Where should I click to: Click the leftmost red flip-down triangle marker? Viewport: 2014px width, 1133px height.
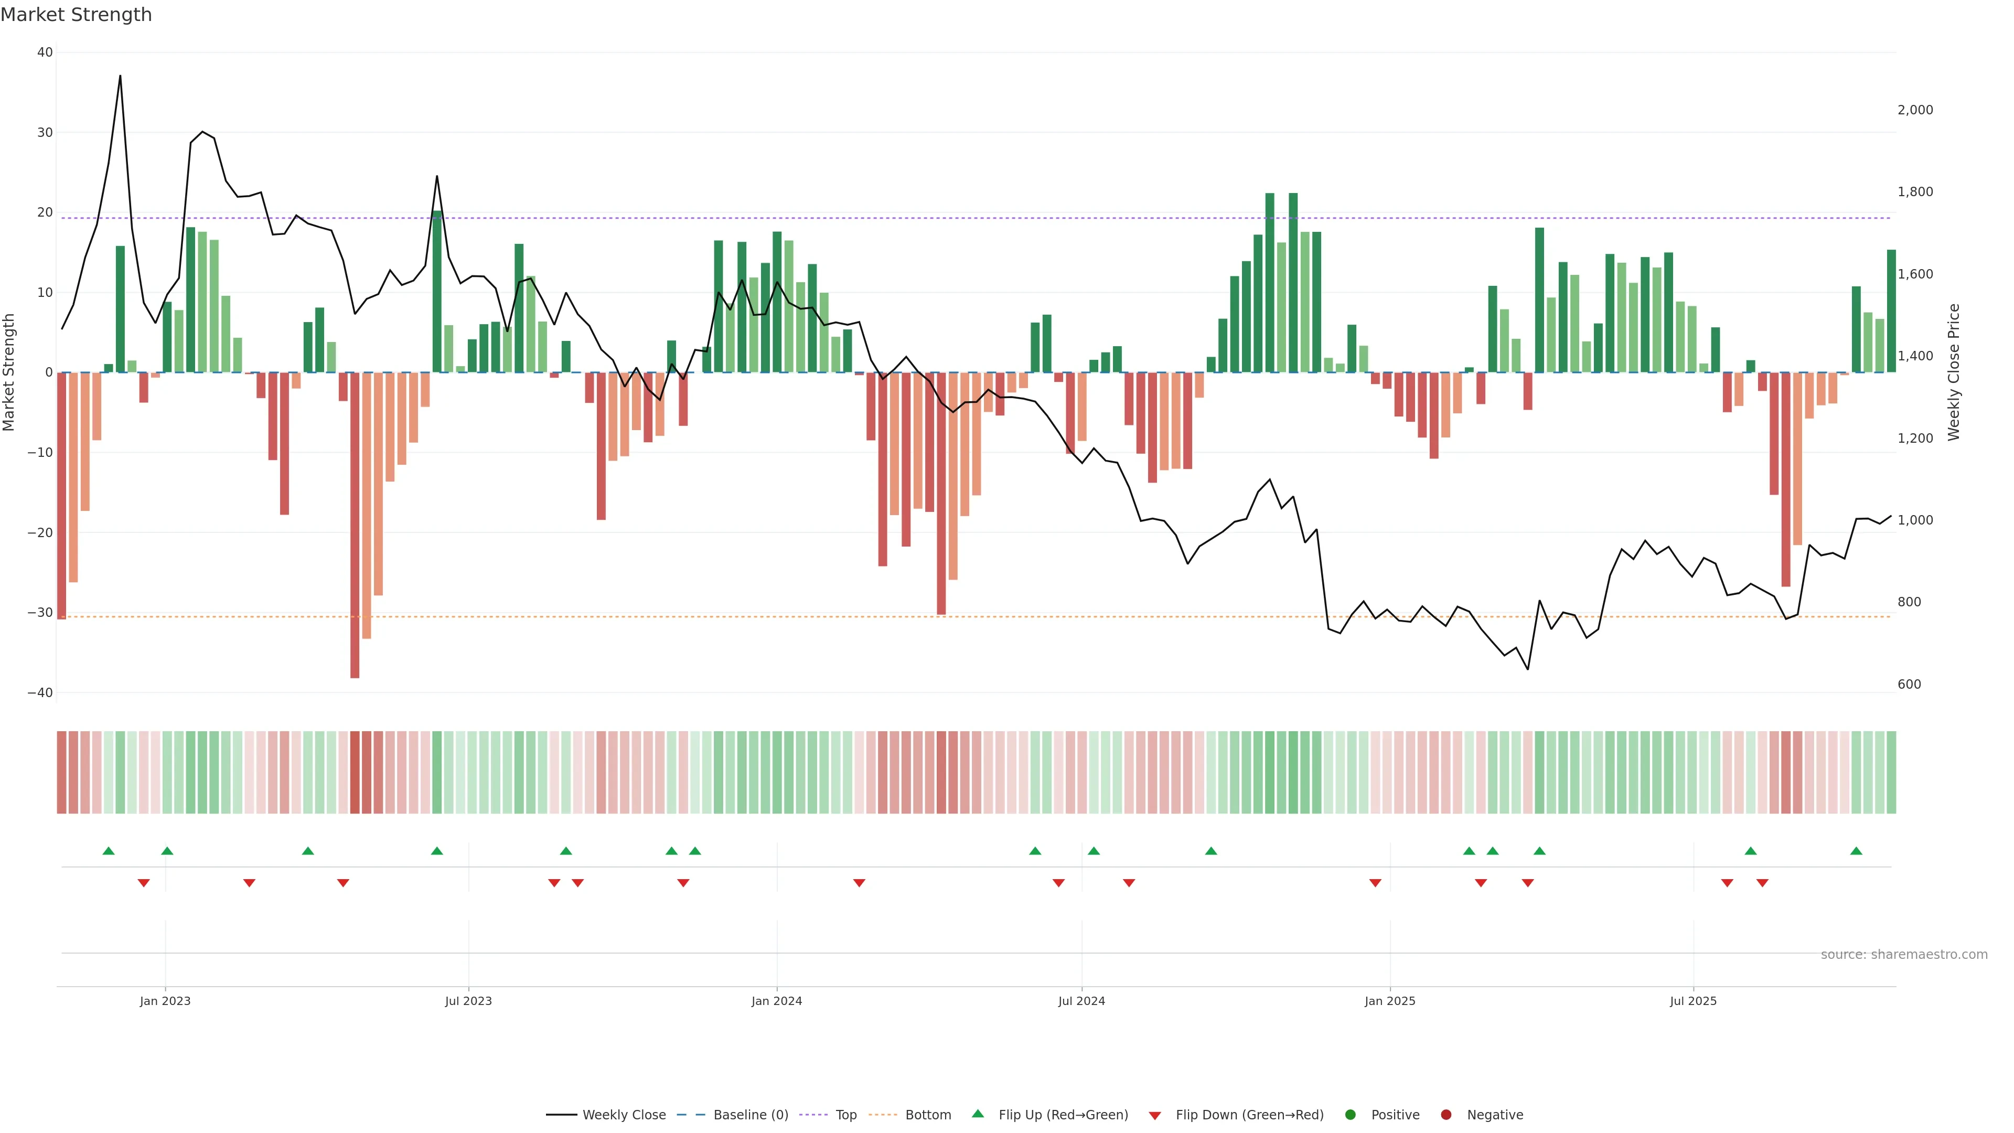(x=144, y=883)
